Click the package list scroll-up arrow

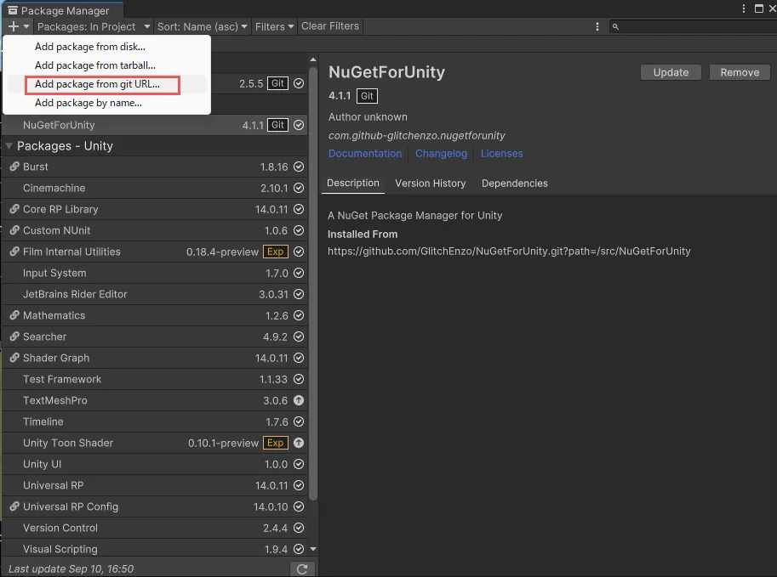[312, 59]
